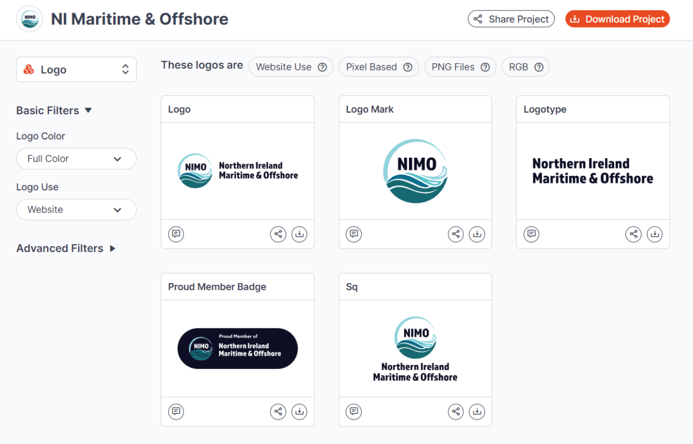This screenshot has height=444, width=693.
Task: Collapse the Basic Filters section
Action: [x=54, y=110]
